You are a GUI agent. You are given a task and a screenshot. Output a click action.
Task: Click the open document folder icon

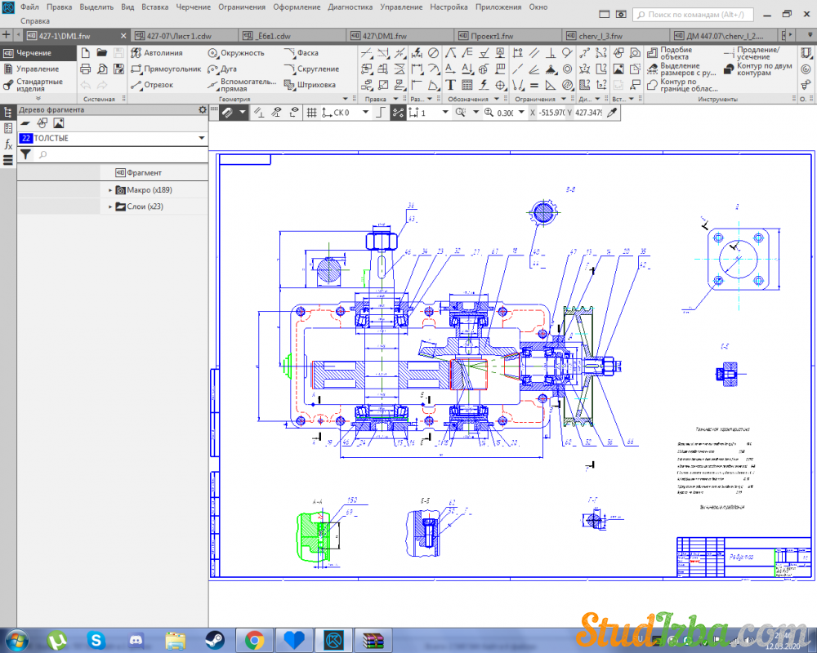[102, 52]
